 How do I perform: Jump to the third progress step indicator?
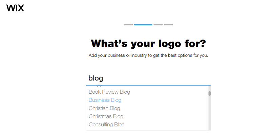[x=158, y=25]
